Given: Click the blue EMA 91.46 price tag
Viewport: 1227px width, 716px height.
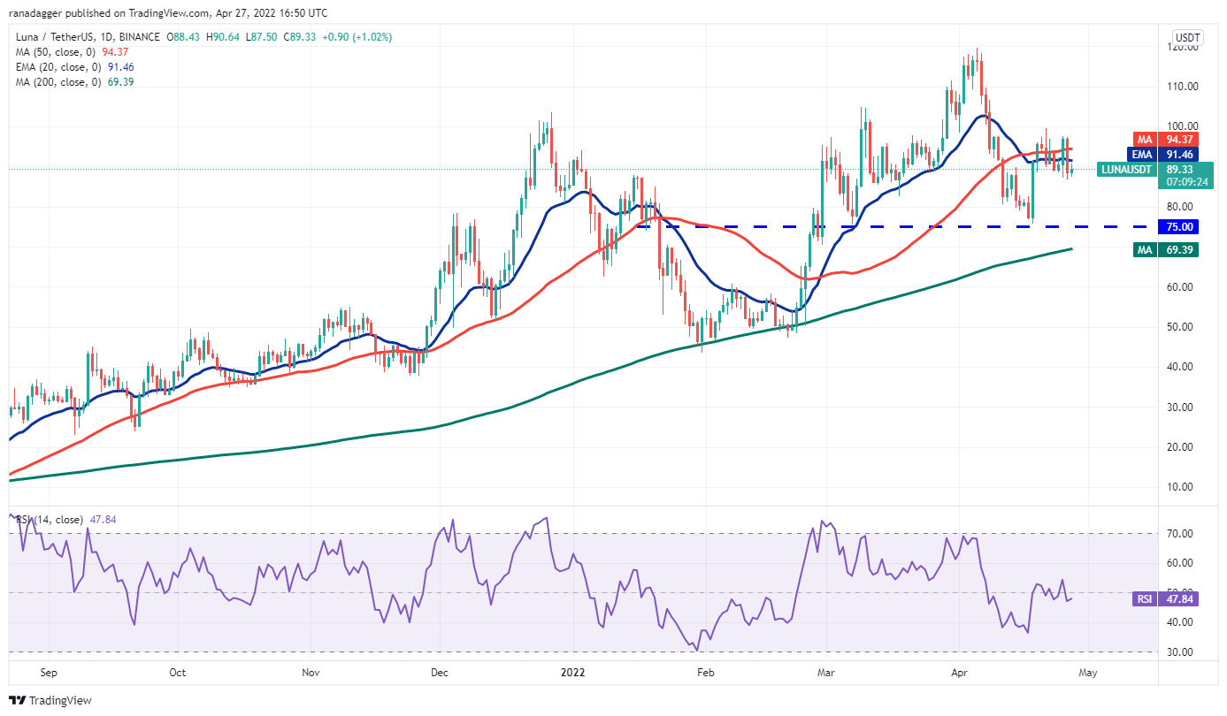Looking at the screenshot, I should coord(1165,154).
